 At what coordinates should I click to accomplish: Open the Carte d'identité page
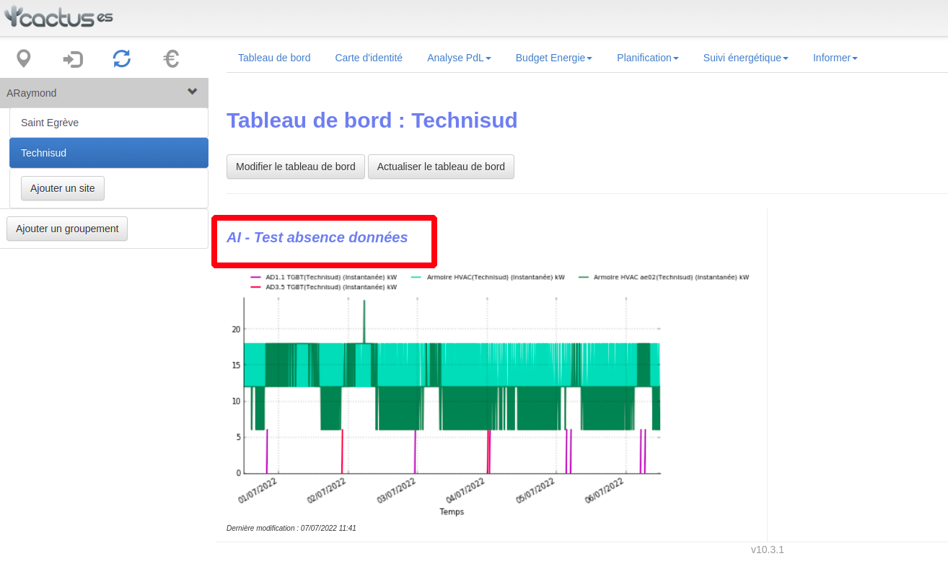pos(369,58)
